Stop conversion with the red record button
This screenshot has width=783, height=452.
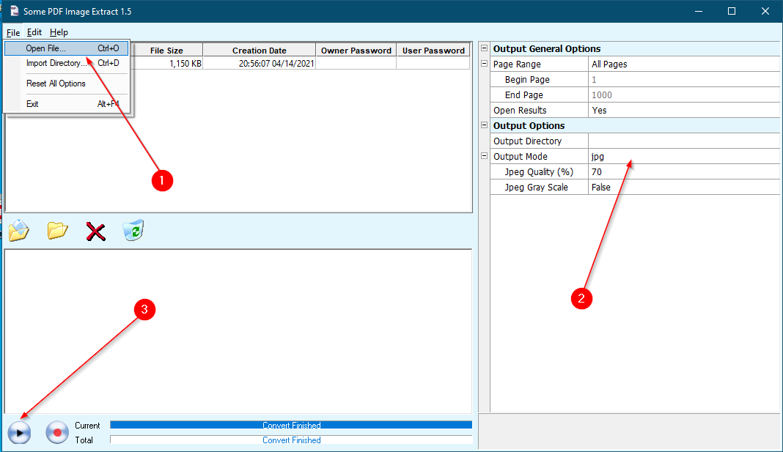[x=57, y=432]
